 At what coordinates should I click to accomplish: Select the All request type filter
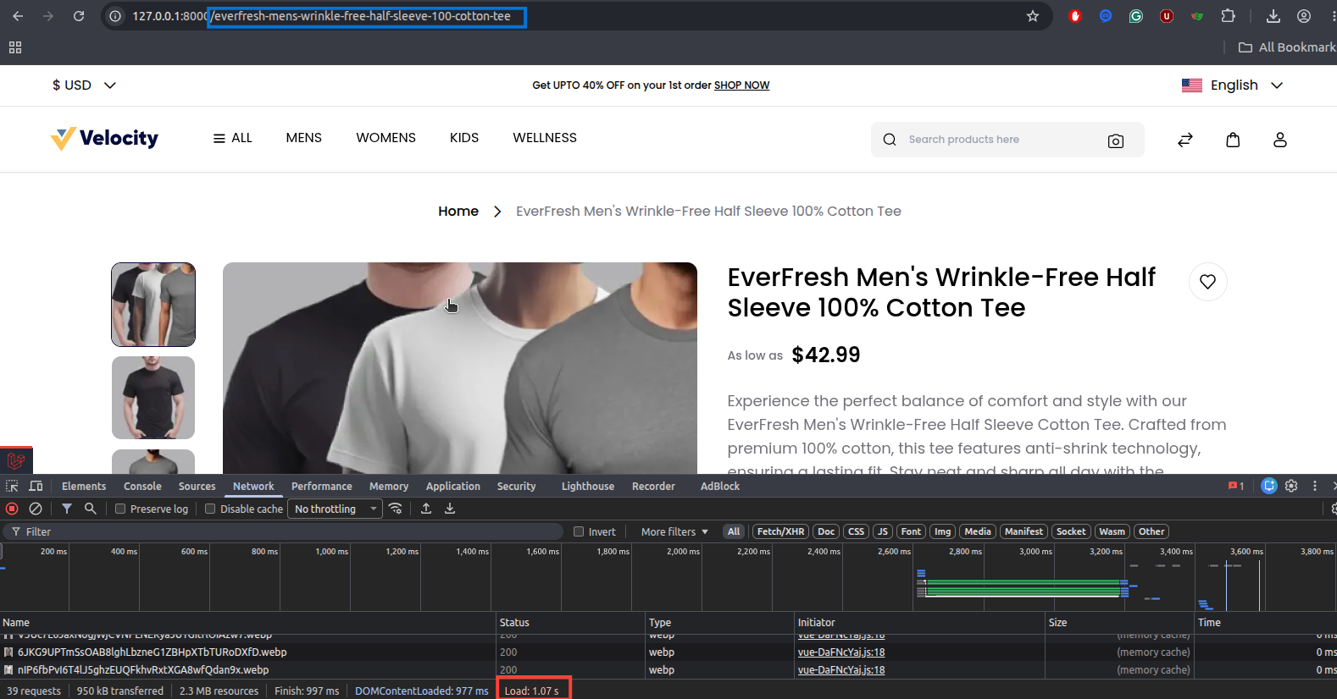734,531
